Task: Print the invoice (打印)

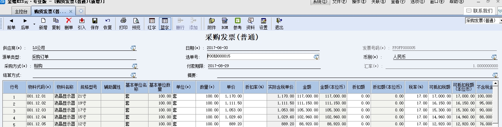Action: 123,24
